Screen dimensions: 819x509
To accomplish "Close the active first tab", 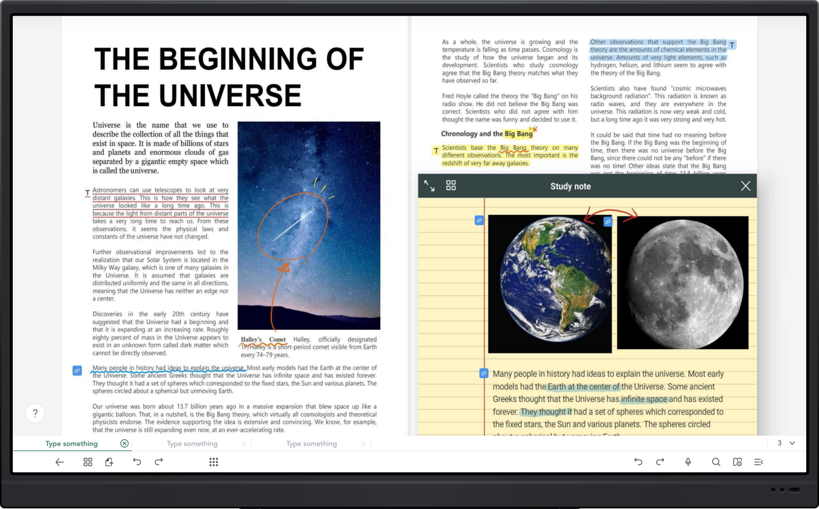I will click(124, 443).
